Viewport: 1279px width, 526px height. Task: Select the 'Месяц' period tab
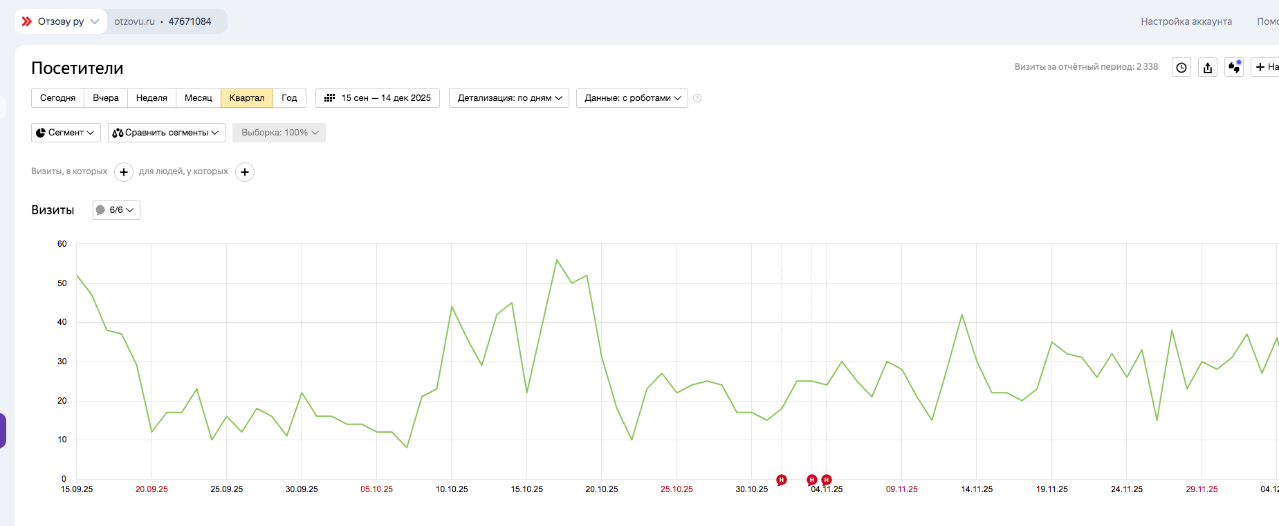click(199, 98)
